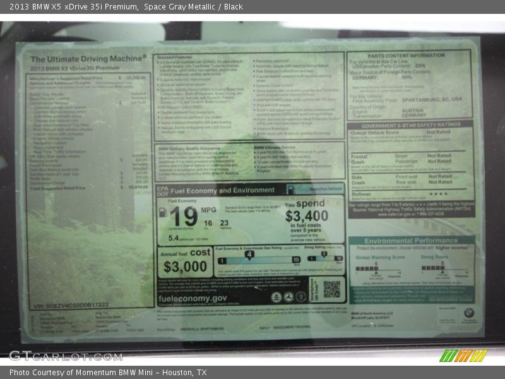505x379 pixels.
Task: Click the "Rollover" label
Action: (361, 194)
